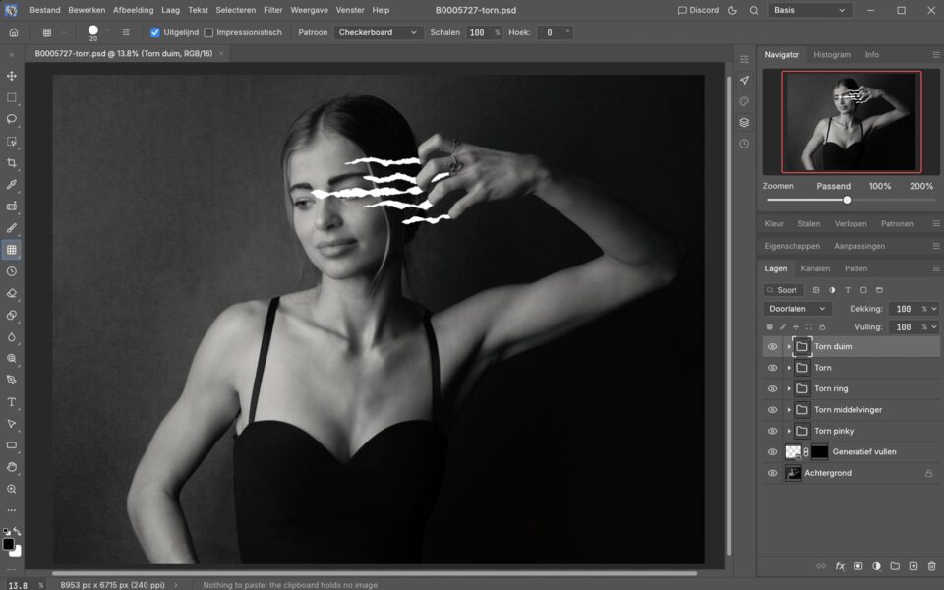Hide the Torn ring group
Viewport: 944px width, 590px height.
773,389
